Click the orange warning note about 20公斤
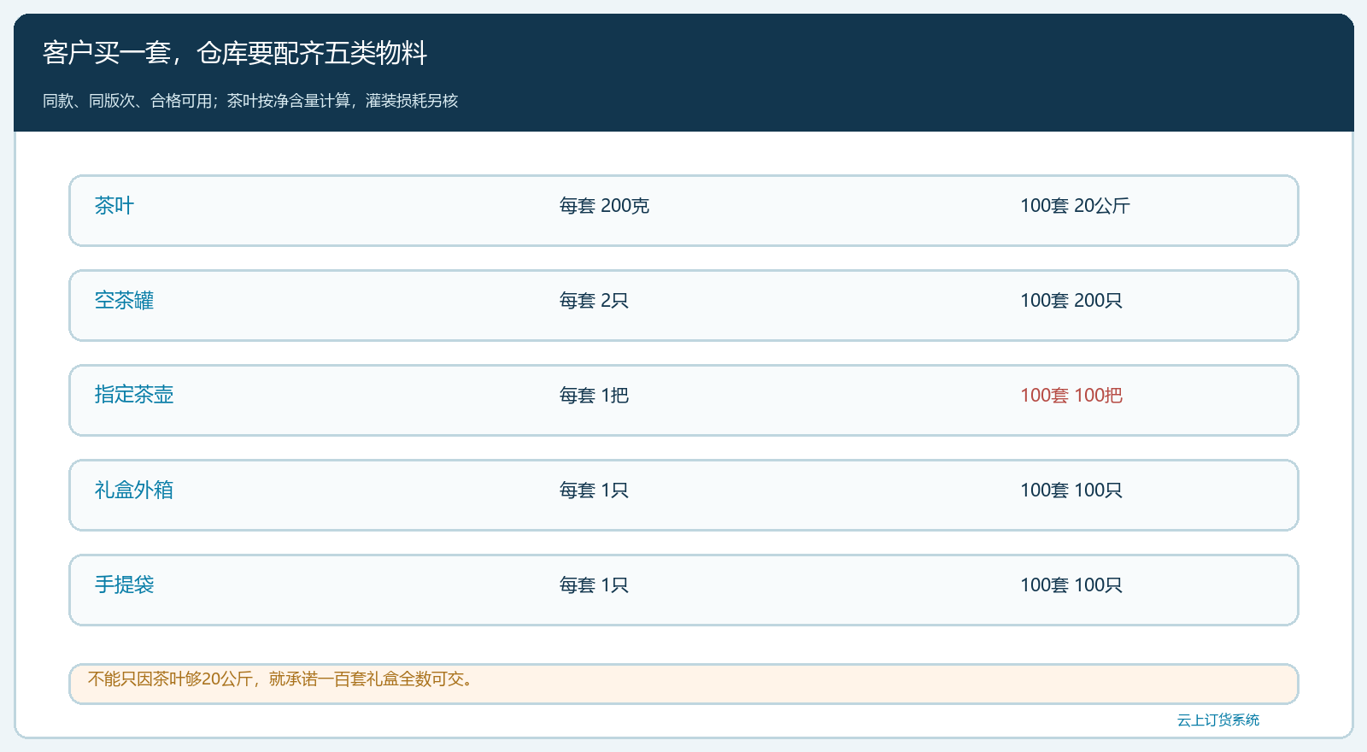The image size is (1367, 752). (x=683, y=684)
